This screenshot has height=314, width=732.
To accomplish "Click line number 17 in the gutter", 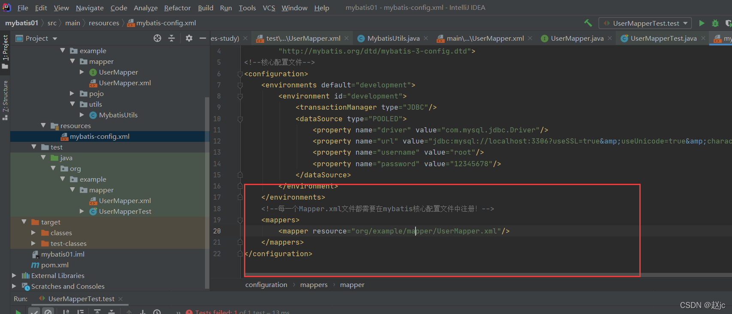I will pyautogui.click(x=217, y=197).
